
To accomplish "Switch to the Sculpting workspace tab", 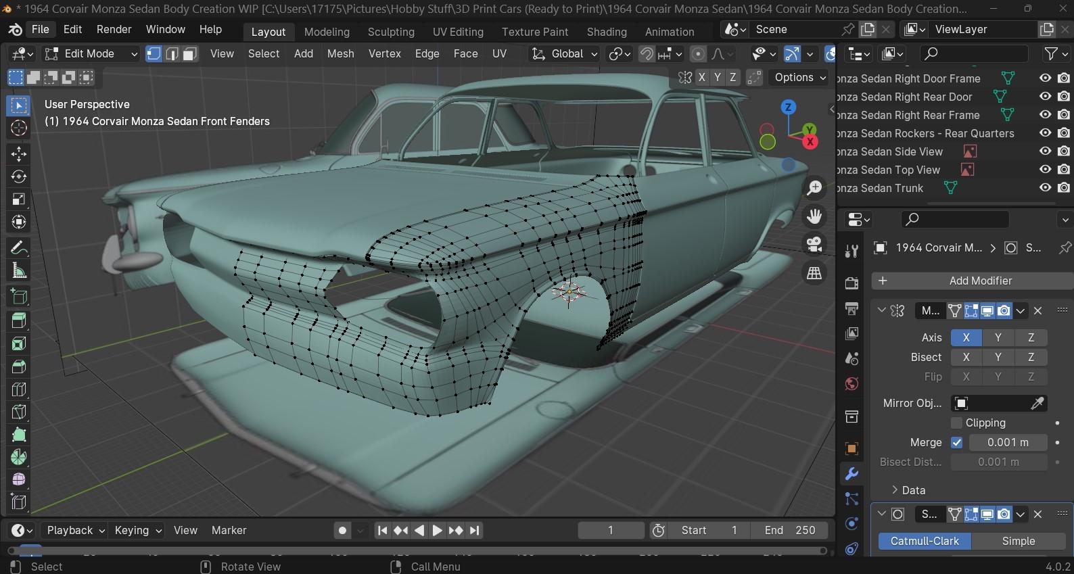I will pyautogui.click(x=391, y=32).
